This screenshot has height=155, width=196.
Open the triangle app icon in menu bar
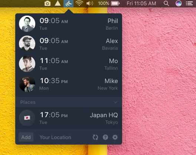(x=58, y=3)
